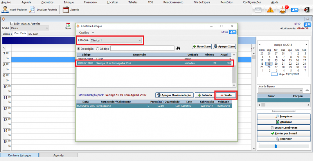The image size is (313, 161).
Task: Select the Descrição radio button
Action: click(x=78, y=49)
